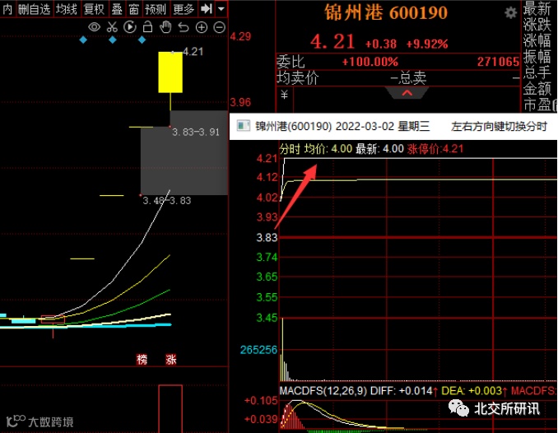Click the 榜 marker on the K-line chart
558x433 pixels.
tap(142, 359)
